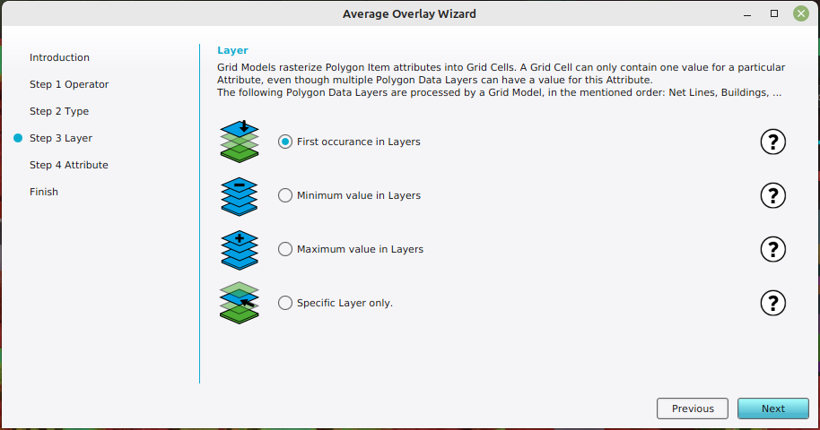Screen dimensions: 820x430
Task: Select Step 3 Layer in sidebar
Action: click(61, 138)
